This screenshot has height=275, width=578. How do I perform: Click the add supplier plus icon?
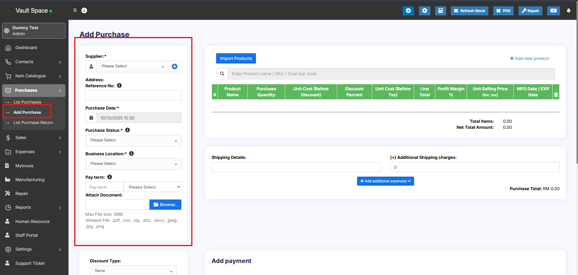(174, 66)
